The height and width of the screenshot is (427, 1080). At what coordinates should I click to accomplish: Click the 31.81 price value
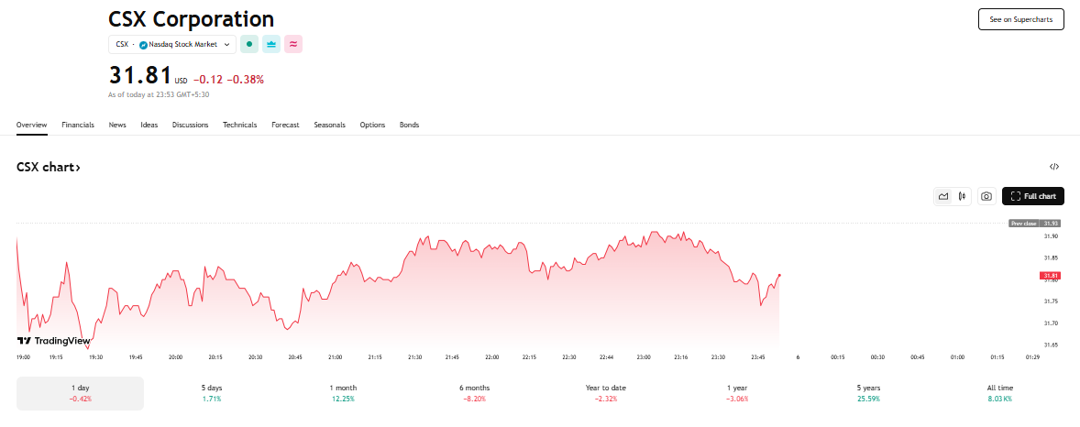pyautogui.click(x=140, y=75)
